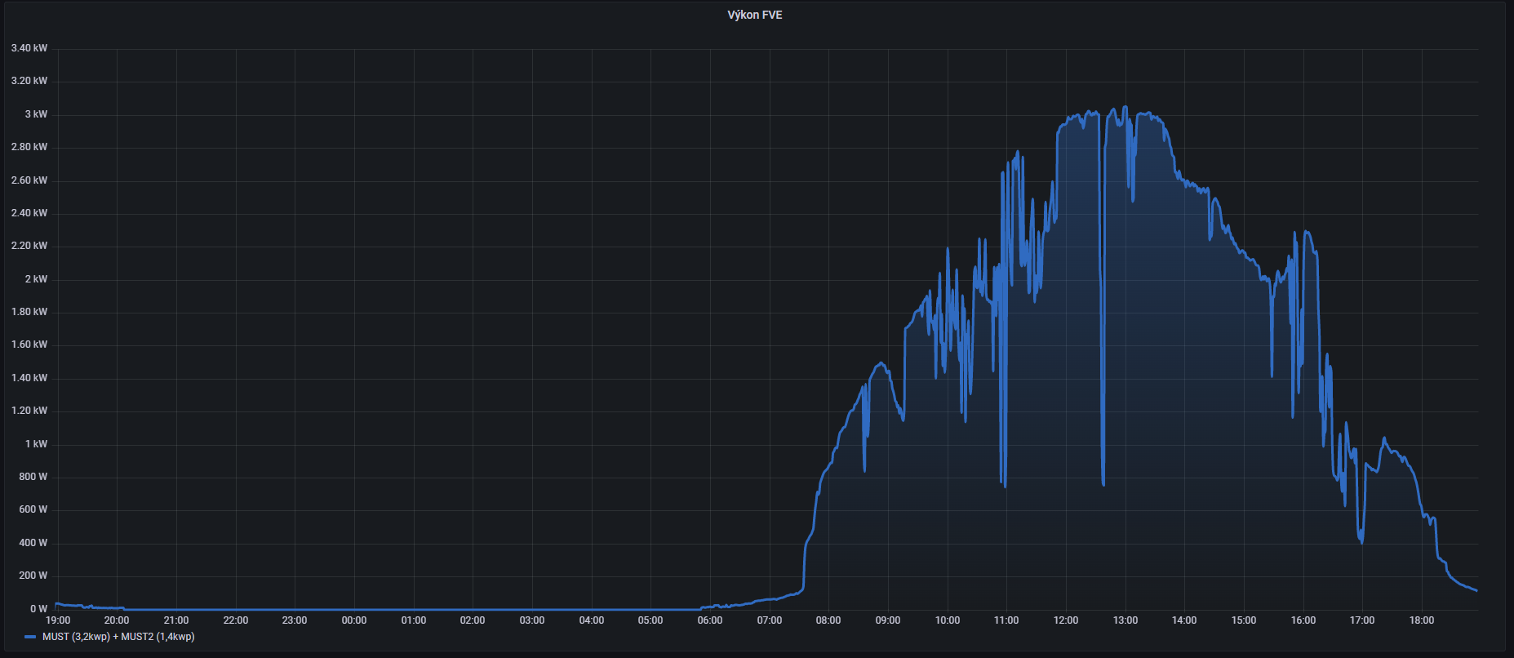1514x658 pixels.
Task: Click the bottom of the dip before 13:00
Action: (x=1103, y=484)
